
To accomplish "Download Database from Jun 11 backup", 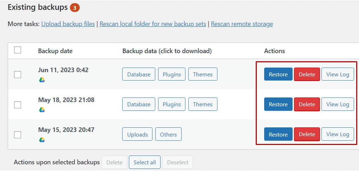I will coord(139,74).
